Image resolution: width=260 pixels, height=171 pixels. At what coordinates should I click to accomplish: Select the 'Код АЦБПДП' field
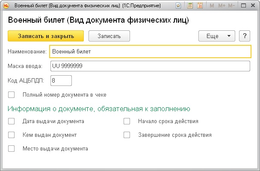pyautogui.click(x=61, y=80)
